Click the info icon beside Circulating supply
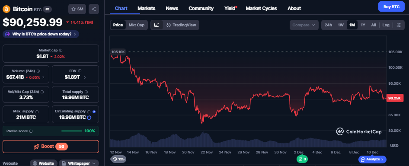 pos(89,112)
